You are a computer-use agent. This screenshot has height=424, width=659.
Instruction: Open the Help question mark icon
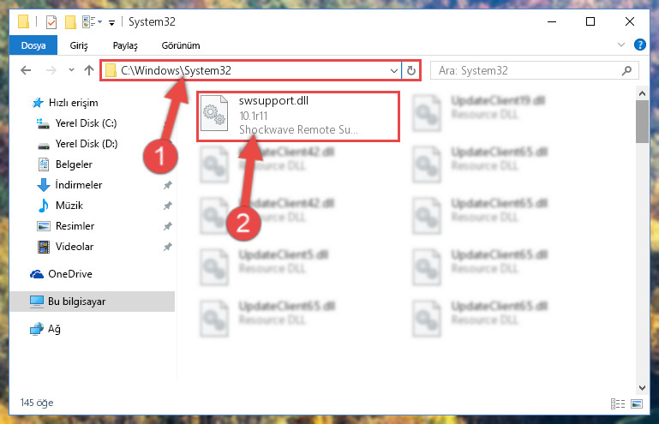tap(639, 45)
